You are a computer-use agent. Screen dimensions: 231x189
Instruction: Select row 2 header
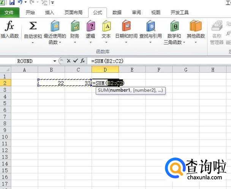5,83
